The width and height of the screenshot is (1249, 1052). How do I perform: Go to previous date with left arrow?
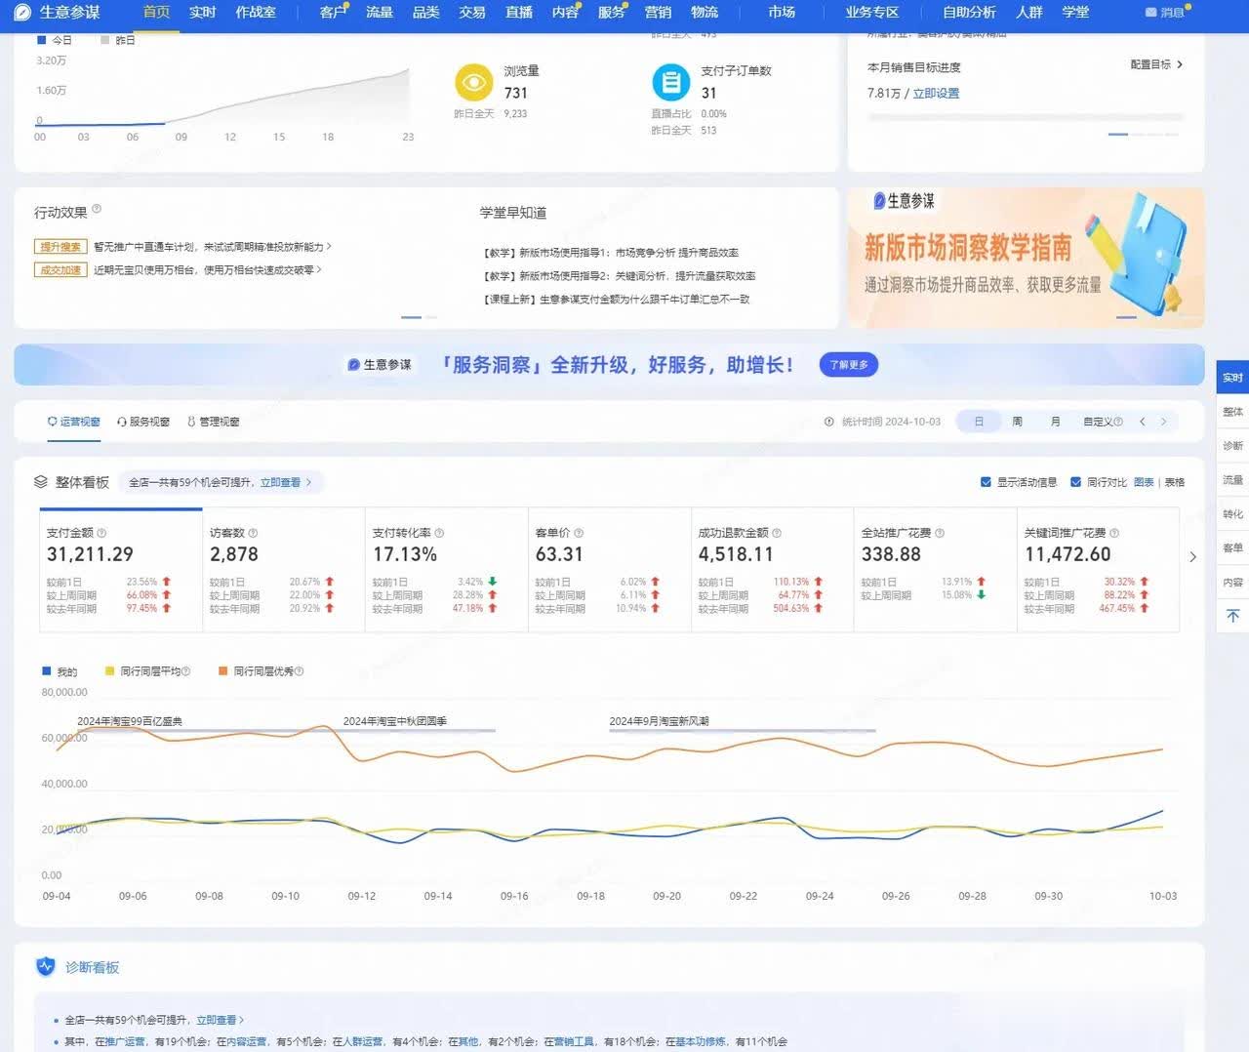point(1143,422)
